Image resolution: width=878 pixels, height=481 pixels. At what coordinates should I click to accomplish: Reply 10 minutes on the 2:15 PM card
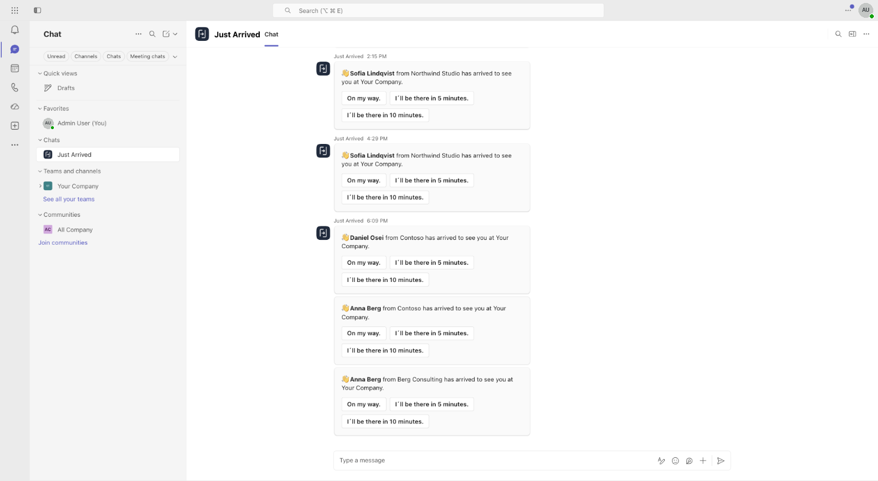click(385, 116)
